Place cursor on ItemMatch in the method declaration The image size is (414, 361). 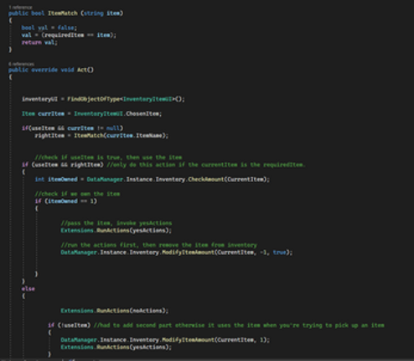63,13
